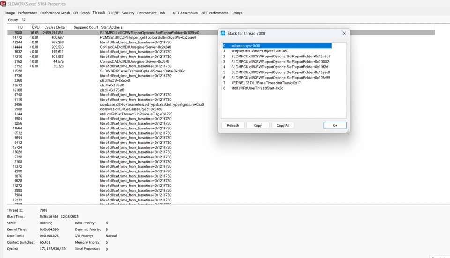Screen dimensions: 450x258
Task: Select thread 1876 row
Action: tap(221, 176)
